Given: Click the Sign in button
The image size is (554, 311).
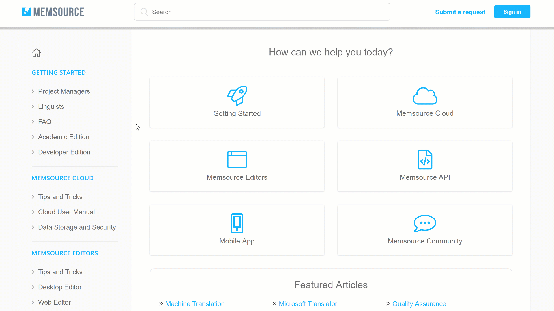Looking at the screenshot, I should [x=512, y=12].
